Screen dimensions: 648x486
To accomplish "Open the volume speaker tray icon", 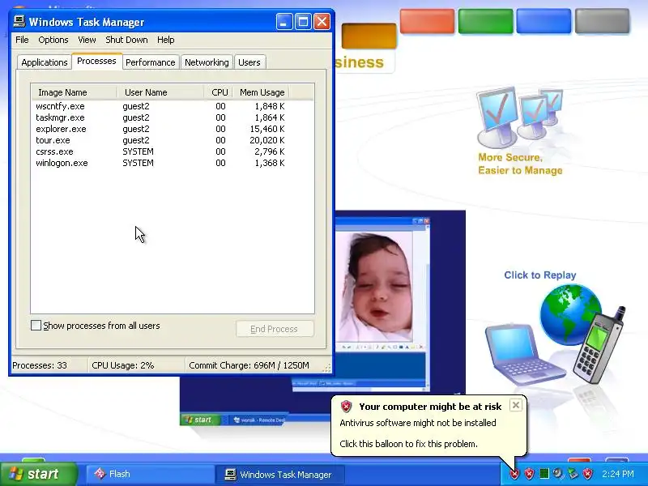I will click(558, 474).
